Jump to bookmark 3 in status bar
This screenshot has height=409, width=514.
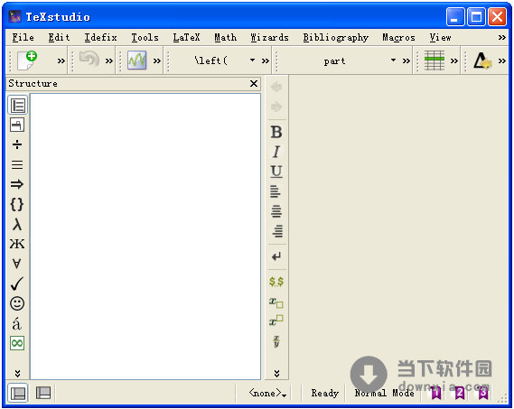tap(483, 393)
